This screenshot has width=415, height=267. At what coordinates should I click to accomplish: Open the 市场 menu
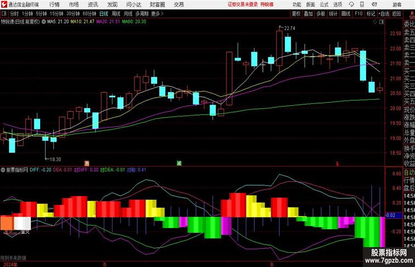(x=74, y=4)
